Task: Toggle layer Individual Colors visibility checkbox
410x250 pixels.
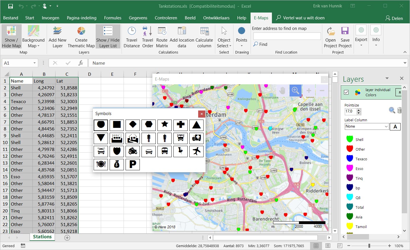Action: tap(346, 92)
